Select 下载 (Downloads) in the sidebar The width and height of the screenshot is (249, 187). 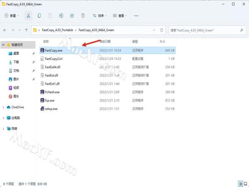tap(16, 62)
